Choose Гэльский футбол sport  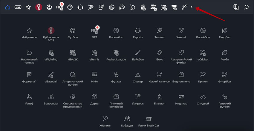pos(225,101)
